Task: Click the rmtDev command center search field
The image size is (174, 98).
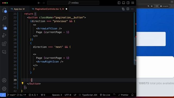Action: [x=73, y=3]
